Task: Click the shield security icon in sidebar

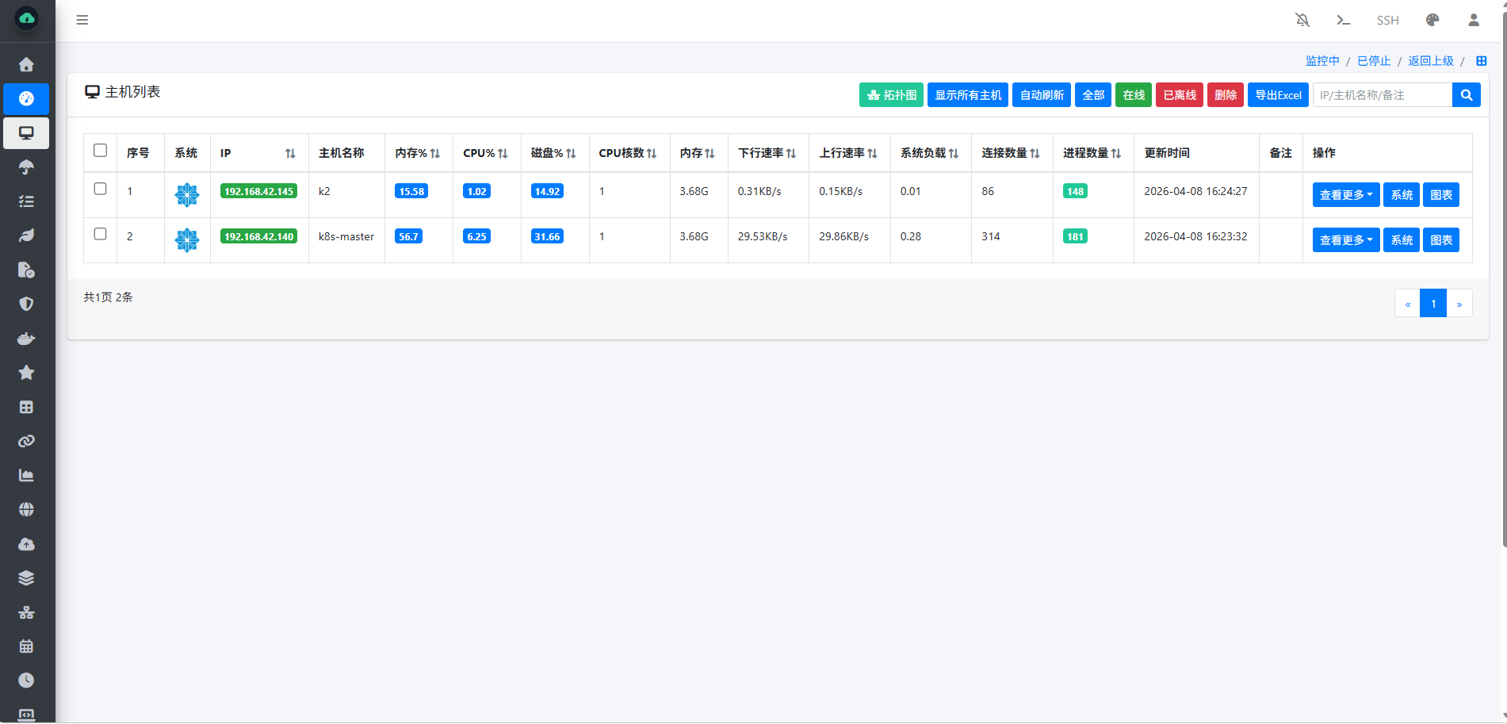Action: click(x=26, y=304)
